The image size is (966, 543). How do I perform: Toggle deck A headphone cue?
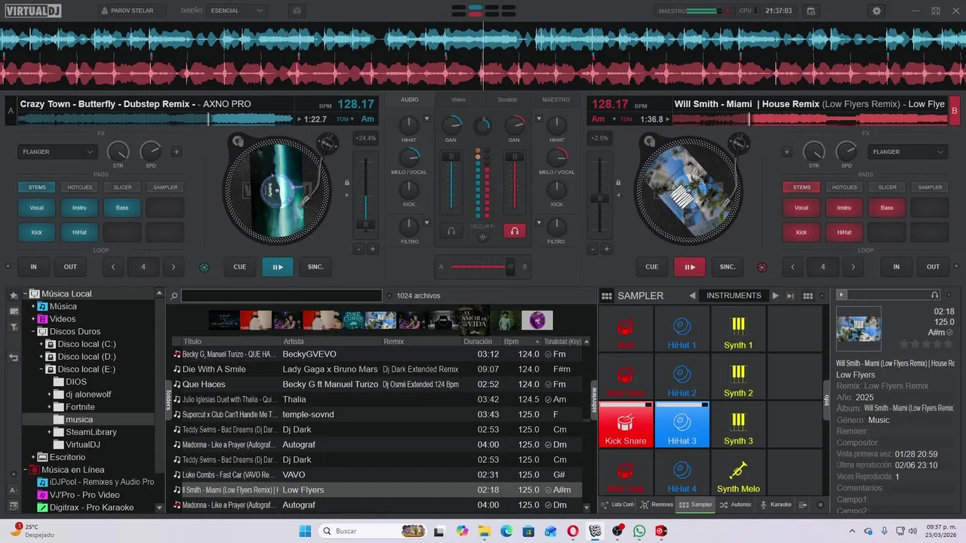pos(451,231)
